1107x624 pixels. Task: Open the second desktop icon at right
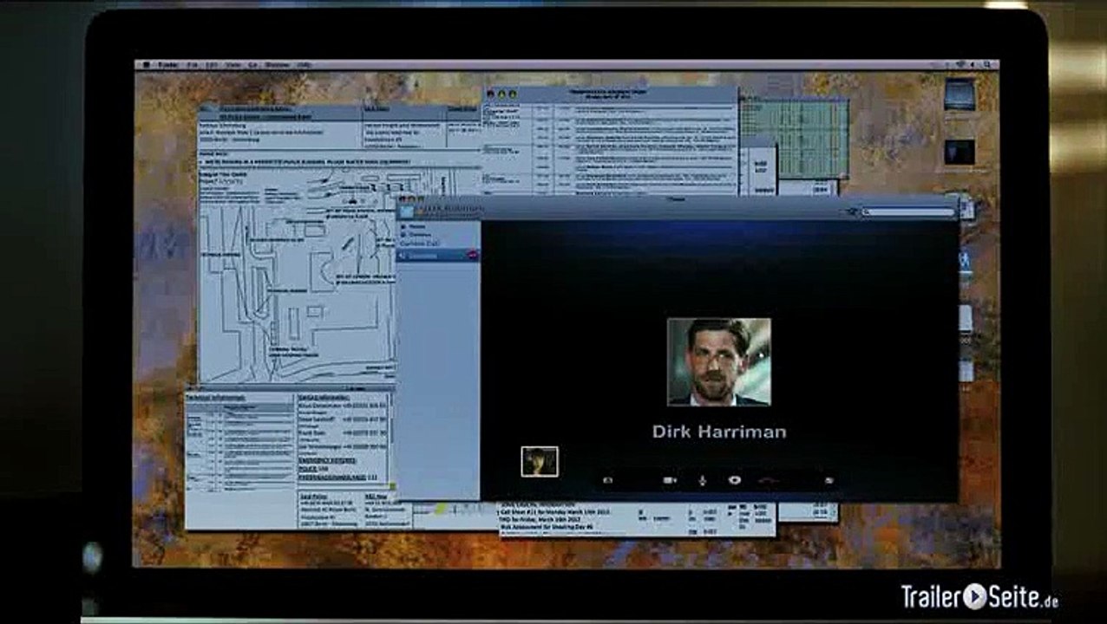(x=960, y=153)
